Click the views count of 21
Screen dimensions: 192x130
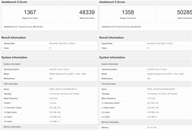tap(148, 48)
